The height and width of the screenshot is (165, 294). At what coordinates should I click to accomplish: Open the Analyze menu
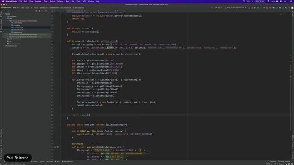click(x=52, y=1)
